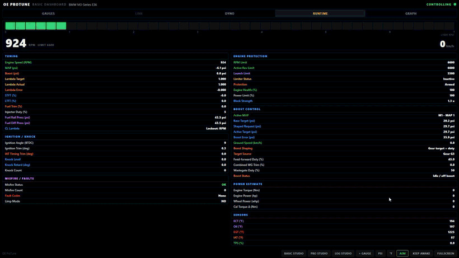Switch to the Gauges tab
This screenshot has width=459, height=258.
(48, 13)
